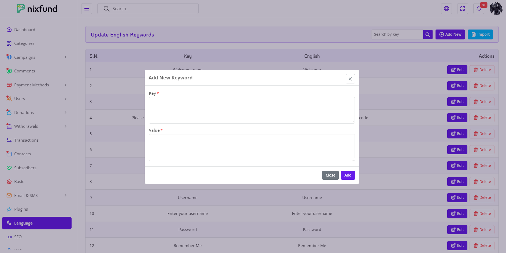Click the magnifier search-by-key button
This screenshot has height=253, width=506.
(x=427, y=34)
